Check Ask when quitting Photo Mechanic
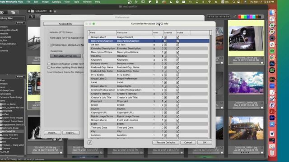Image resolution: width=289 pixels, height=162 pixels. tap(49, 67)
